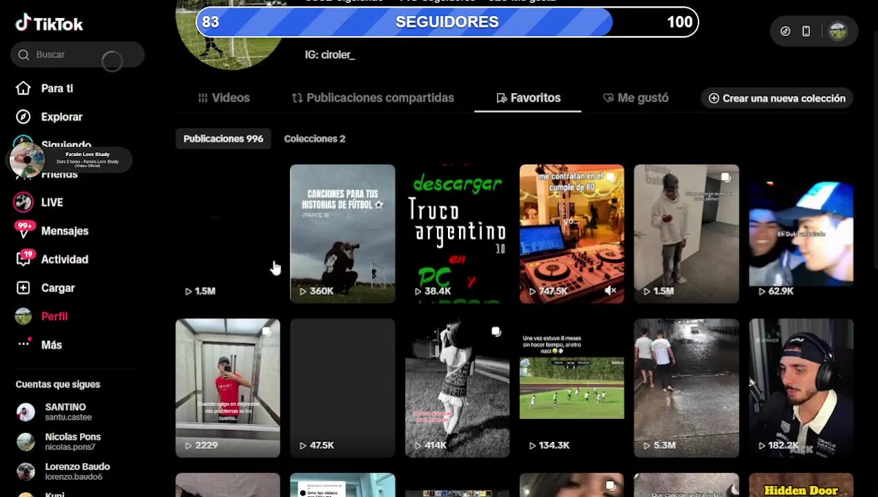The width and height of the screenshot is (878, 497).
Task: Click the mobile phone app icon
Action: (806, 31)
